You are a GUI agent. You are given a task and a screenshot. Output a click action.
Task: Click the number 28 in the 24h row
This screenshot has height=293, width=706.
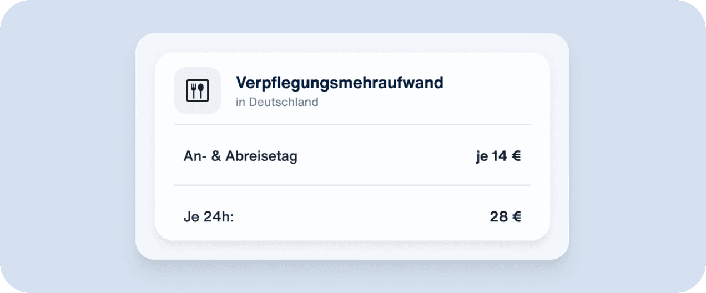499,217
